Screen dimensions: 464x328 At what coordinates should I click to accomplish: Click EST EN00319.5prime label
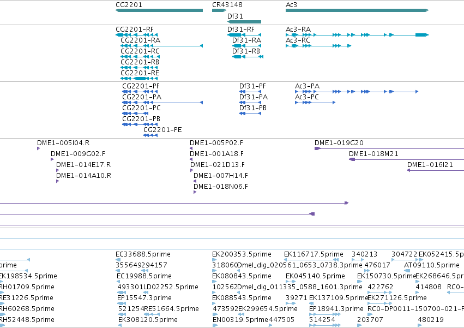point(240,320)
